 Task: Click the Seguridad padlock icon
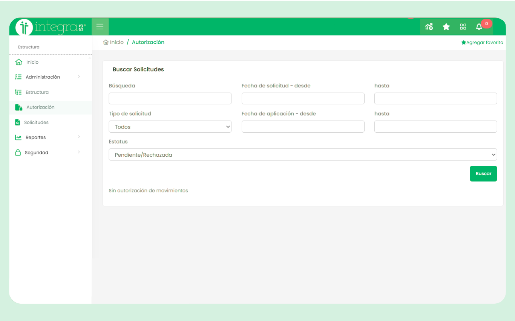point(18,153)
